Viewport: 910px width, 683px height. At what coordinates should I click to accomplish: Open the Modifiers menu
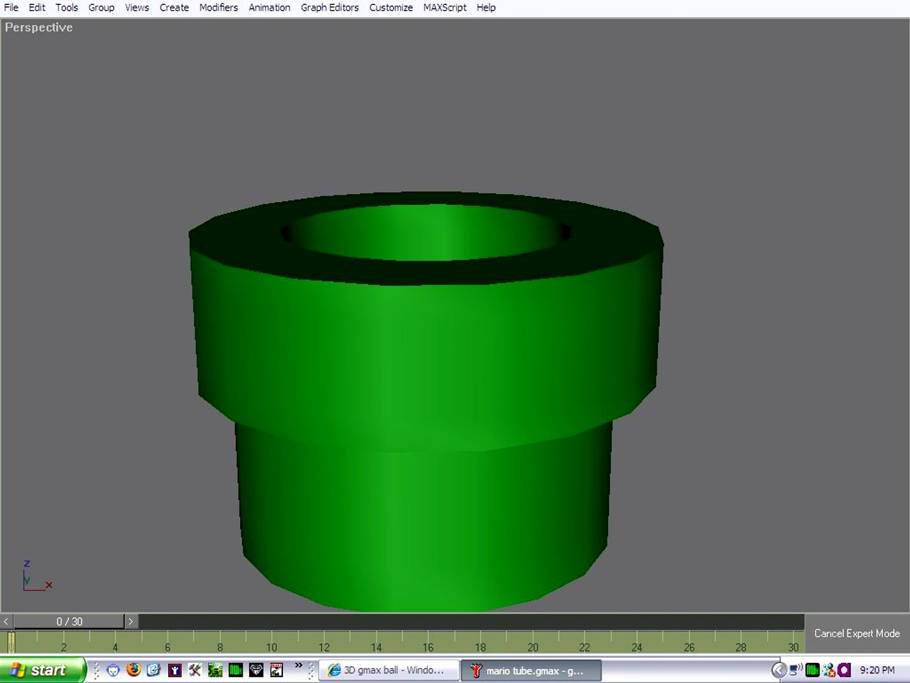[x=218, y=7]
